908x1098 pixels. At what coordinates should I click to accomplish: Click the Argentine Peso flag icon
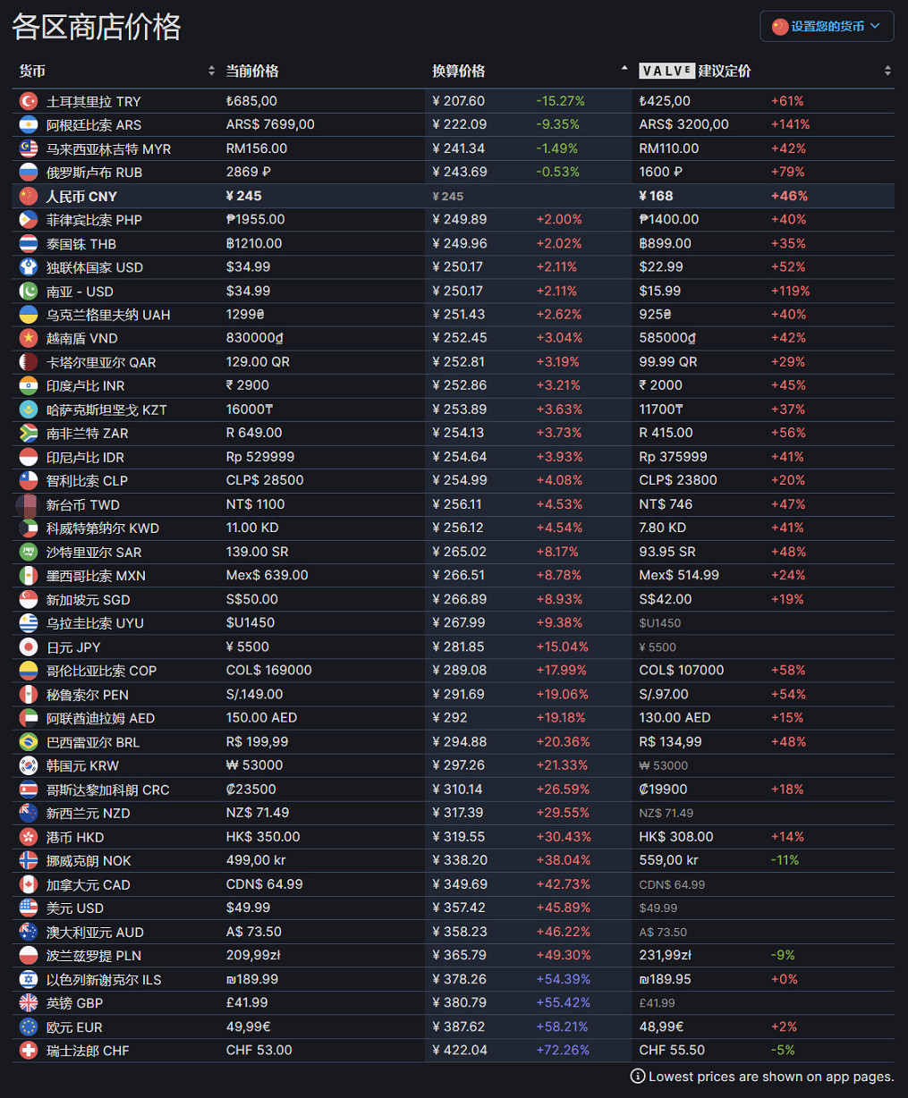(x=29, y=125)
